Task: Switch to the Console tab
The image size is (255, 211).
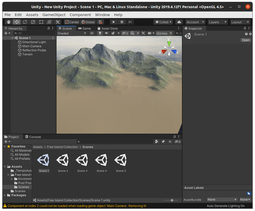Action: click(33, 137)
